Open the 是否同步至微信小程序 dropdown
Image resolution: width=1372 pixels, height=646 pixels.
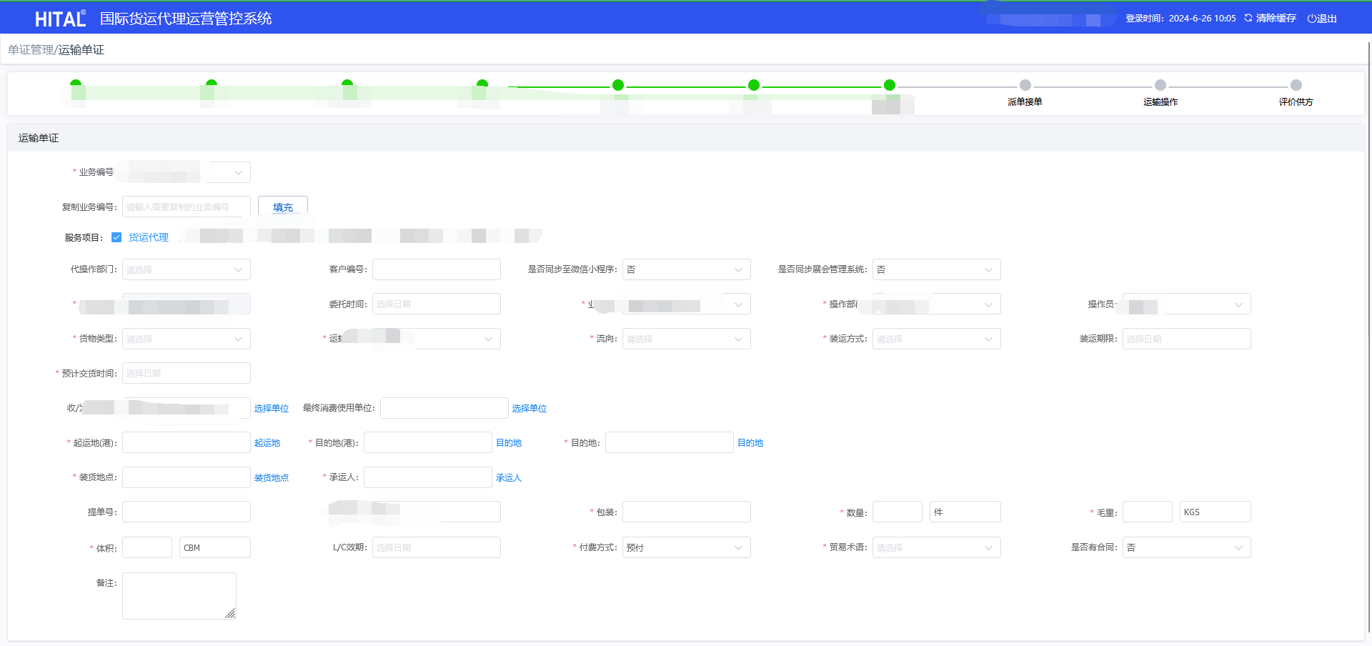[687, 269]
